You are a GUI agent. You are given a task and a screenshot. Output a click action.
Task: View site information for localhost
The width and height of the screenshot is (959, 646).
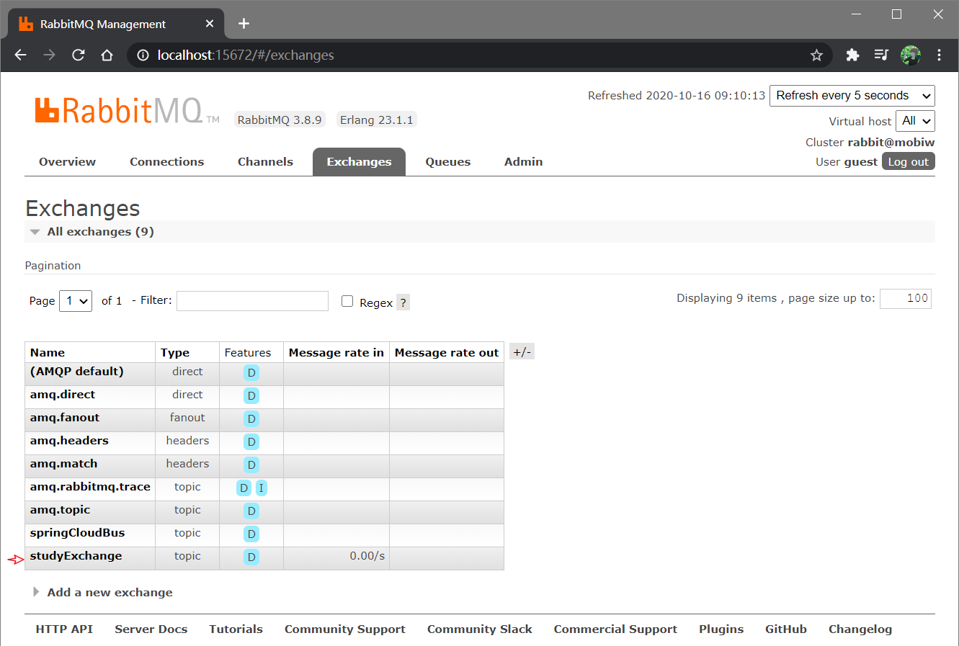point(143,55)
